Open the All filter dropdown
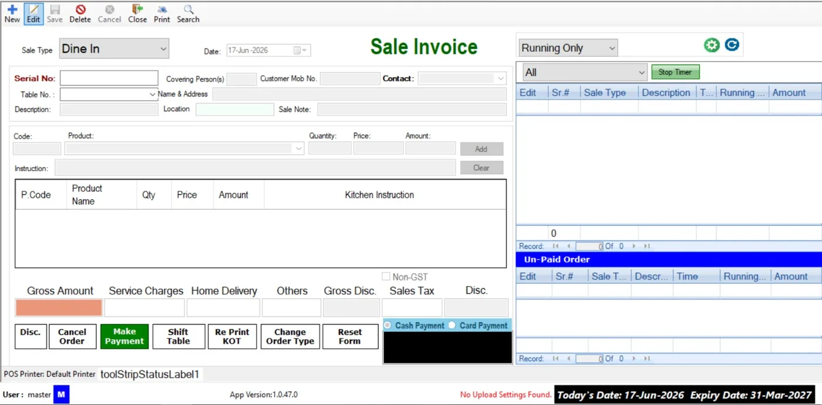This screenshot has height=405, width=822. point(585,72)
